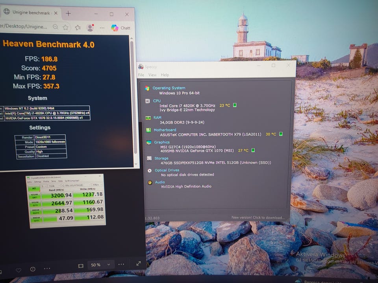Click the browser scrollbar down arrow
The image size is (378, 283).
pos(136,164)
